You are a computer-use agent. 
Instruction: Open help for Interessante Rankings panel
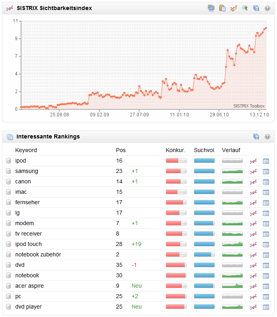[x=267, y=136]
